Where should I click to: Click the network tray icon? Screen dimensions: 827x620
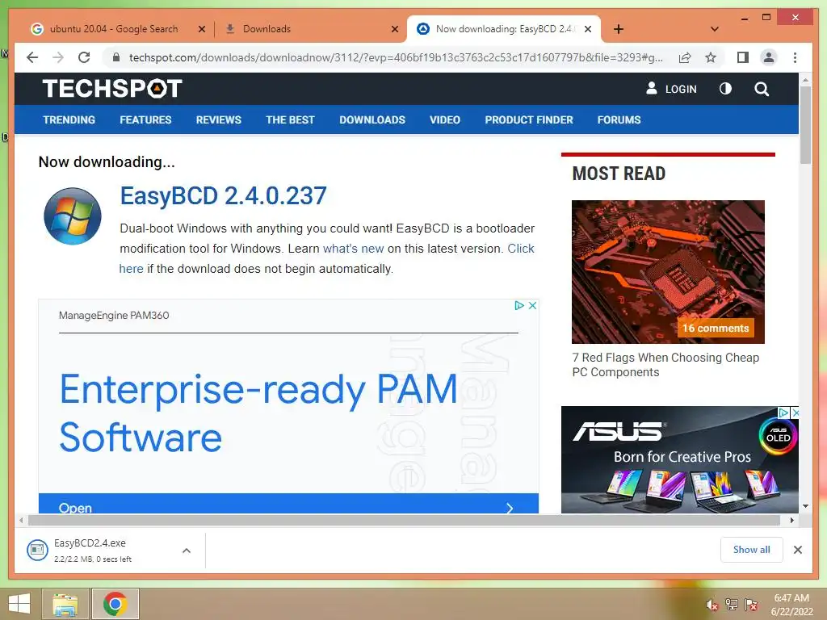pyautogui.click(x=732, y=605)
